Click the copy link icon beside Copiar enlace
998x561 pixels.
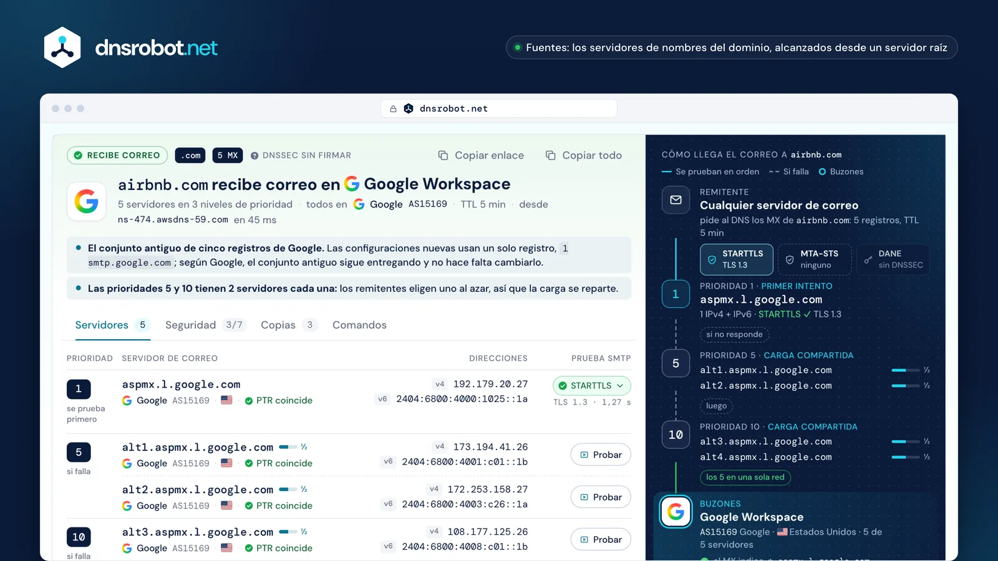pyautogui.click(x=443, y=155)
